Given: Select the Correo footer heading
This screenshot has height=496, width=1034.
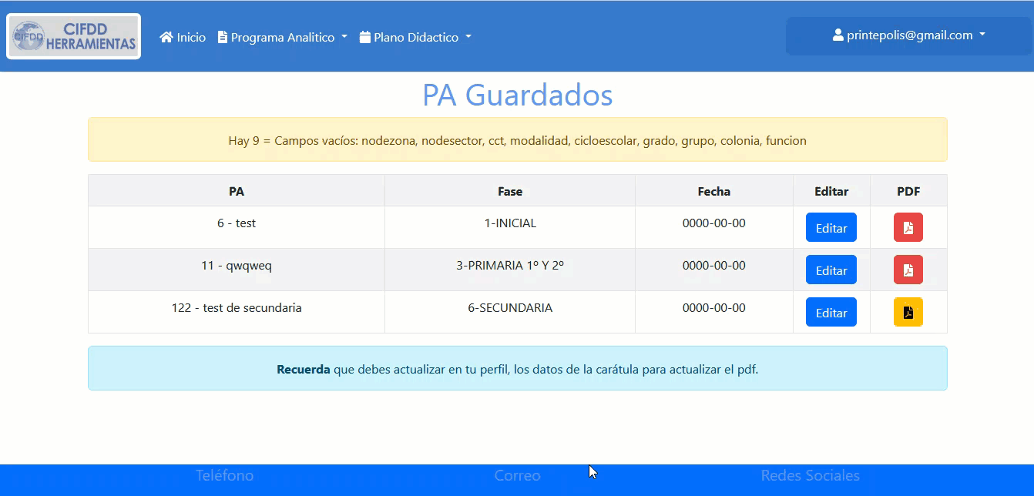Looking at the screenshot, I should click(517, 476).
